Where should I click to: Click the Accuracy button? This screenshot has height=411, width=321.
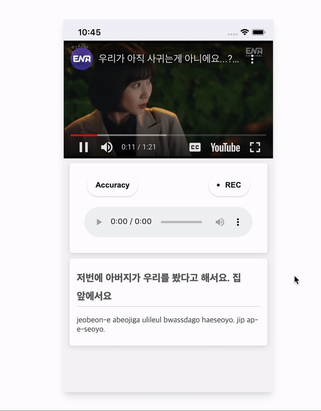112,185
